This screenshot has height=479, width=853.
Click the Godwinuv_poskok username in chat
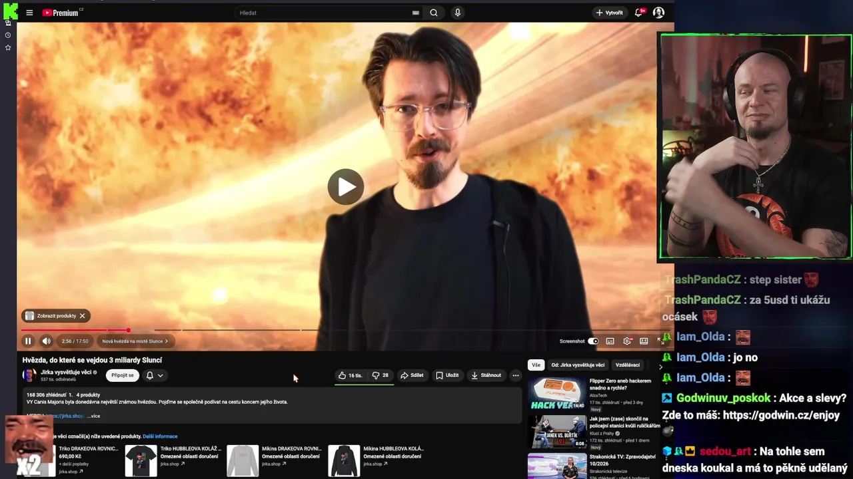pos(724,399)
